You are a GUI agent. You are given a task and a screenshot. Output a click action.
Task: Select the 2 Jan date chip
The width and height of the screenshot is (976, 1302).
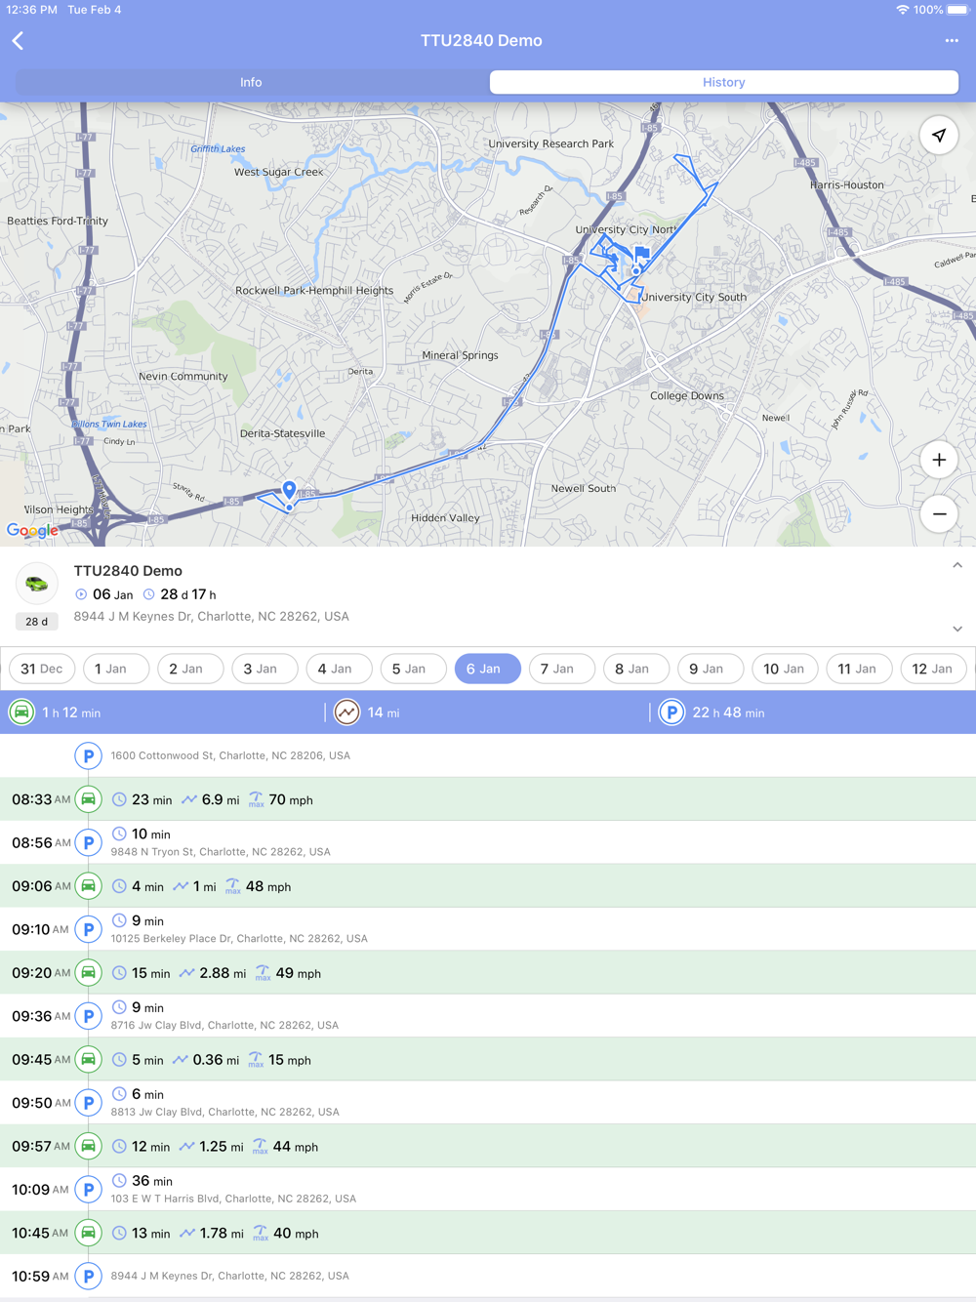pos(190,669)
